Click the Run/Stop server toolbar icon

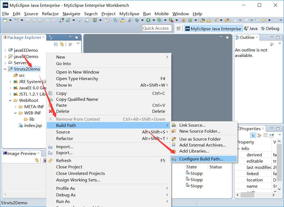pos(68,20)
